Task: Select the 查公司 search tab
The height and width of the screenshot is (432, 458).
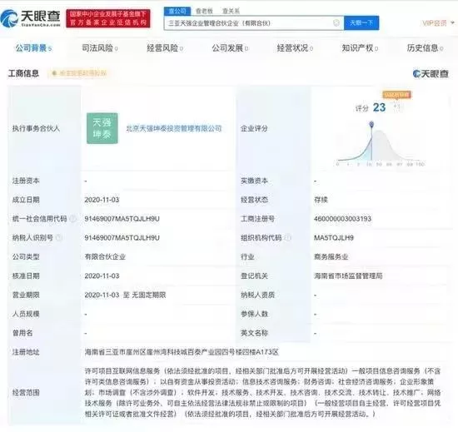Action: [x=177, y=11]
